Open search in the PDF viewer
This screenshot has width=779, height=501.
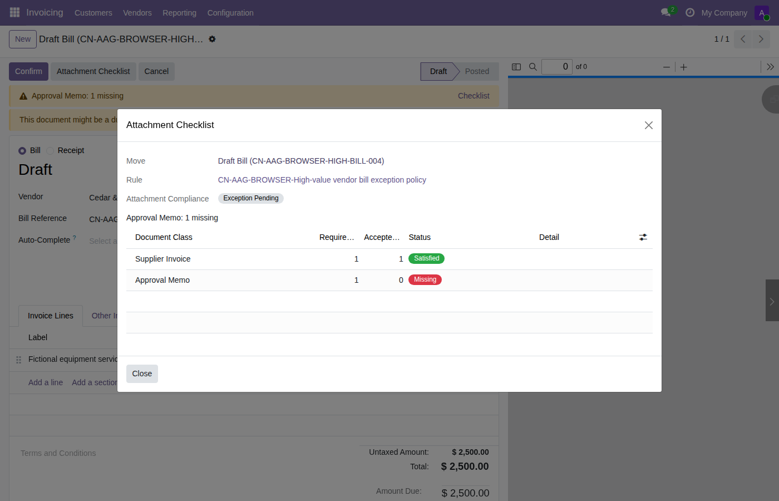pos(533,67)
